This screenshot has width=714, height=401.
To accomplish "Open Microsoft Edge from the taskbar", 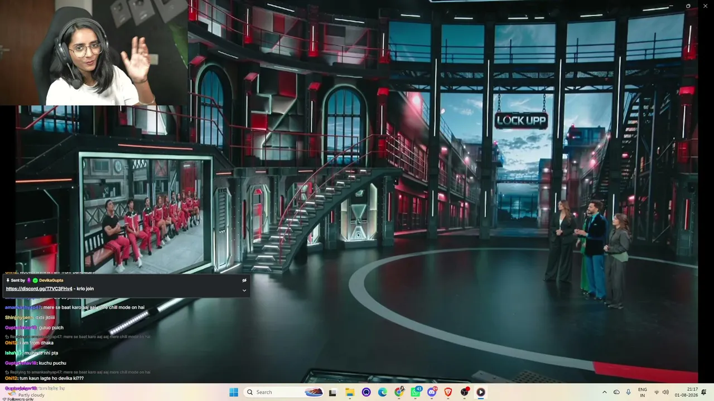I will 383,392.
